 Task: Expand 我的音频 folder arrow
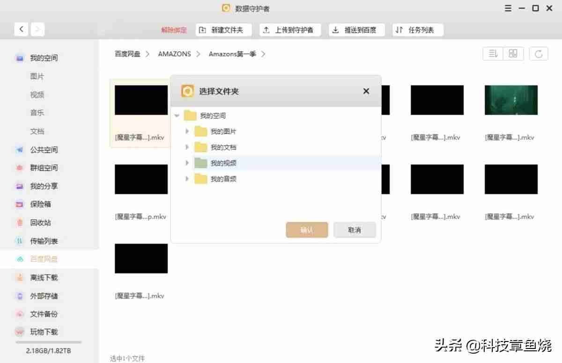(187, 179)
